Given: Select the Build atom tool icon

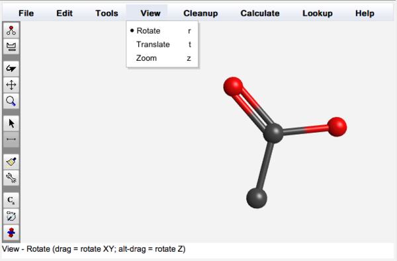Looking at the screenshot, I should [11, 30].
